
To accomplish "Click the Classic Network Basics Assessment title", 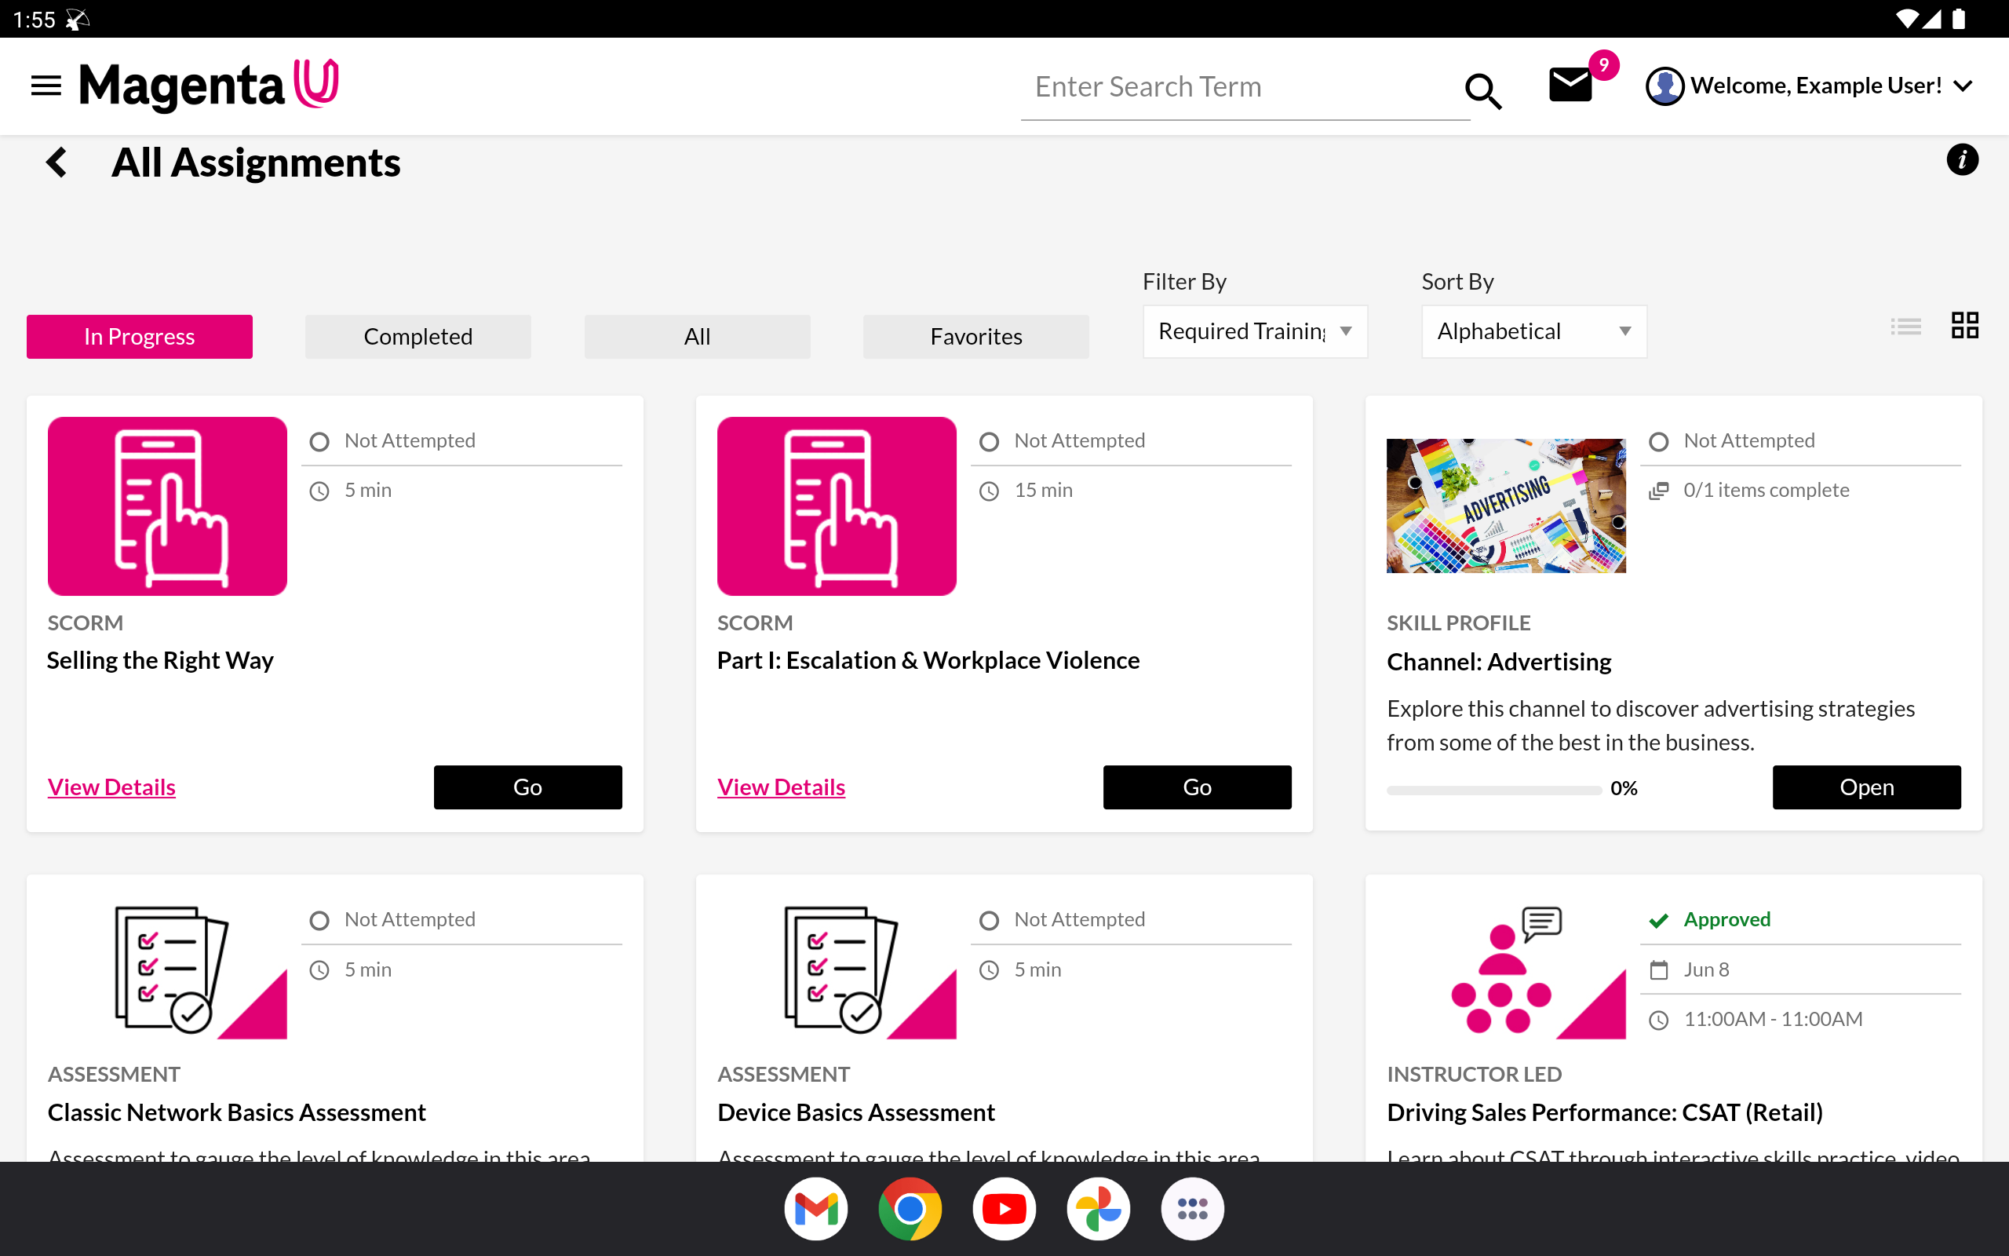I will pyautogui.click(x=236, y=1112).
